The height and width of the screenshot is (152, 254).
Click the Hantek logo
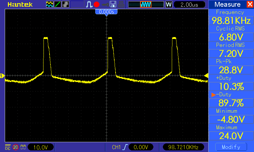(20, 4)
